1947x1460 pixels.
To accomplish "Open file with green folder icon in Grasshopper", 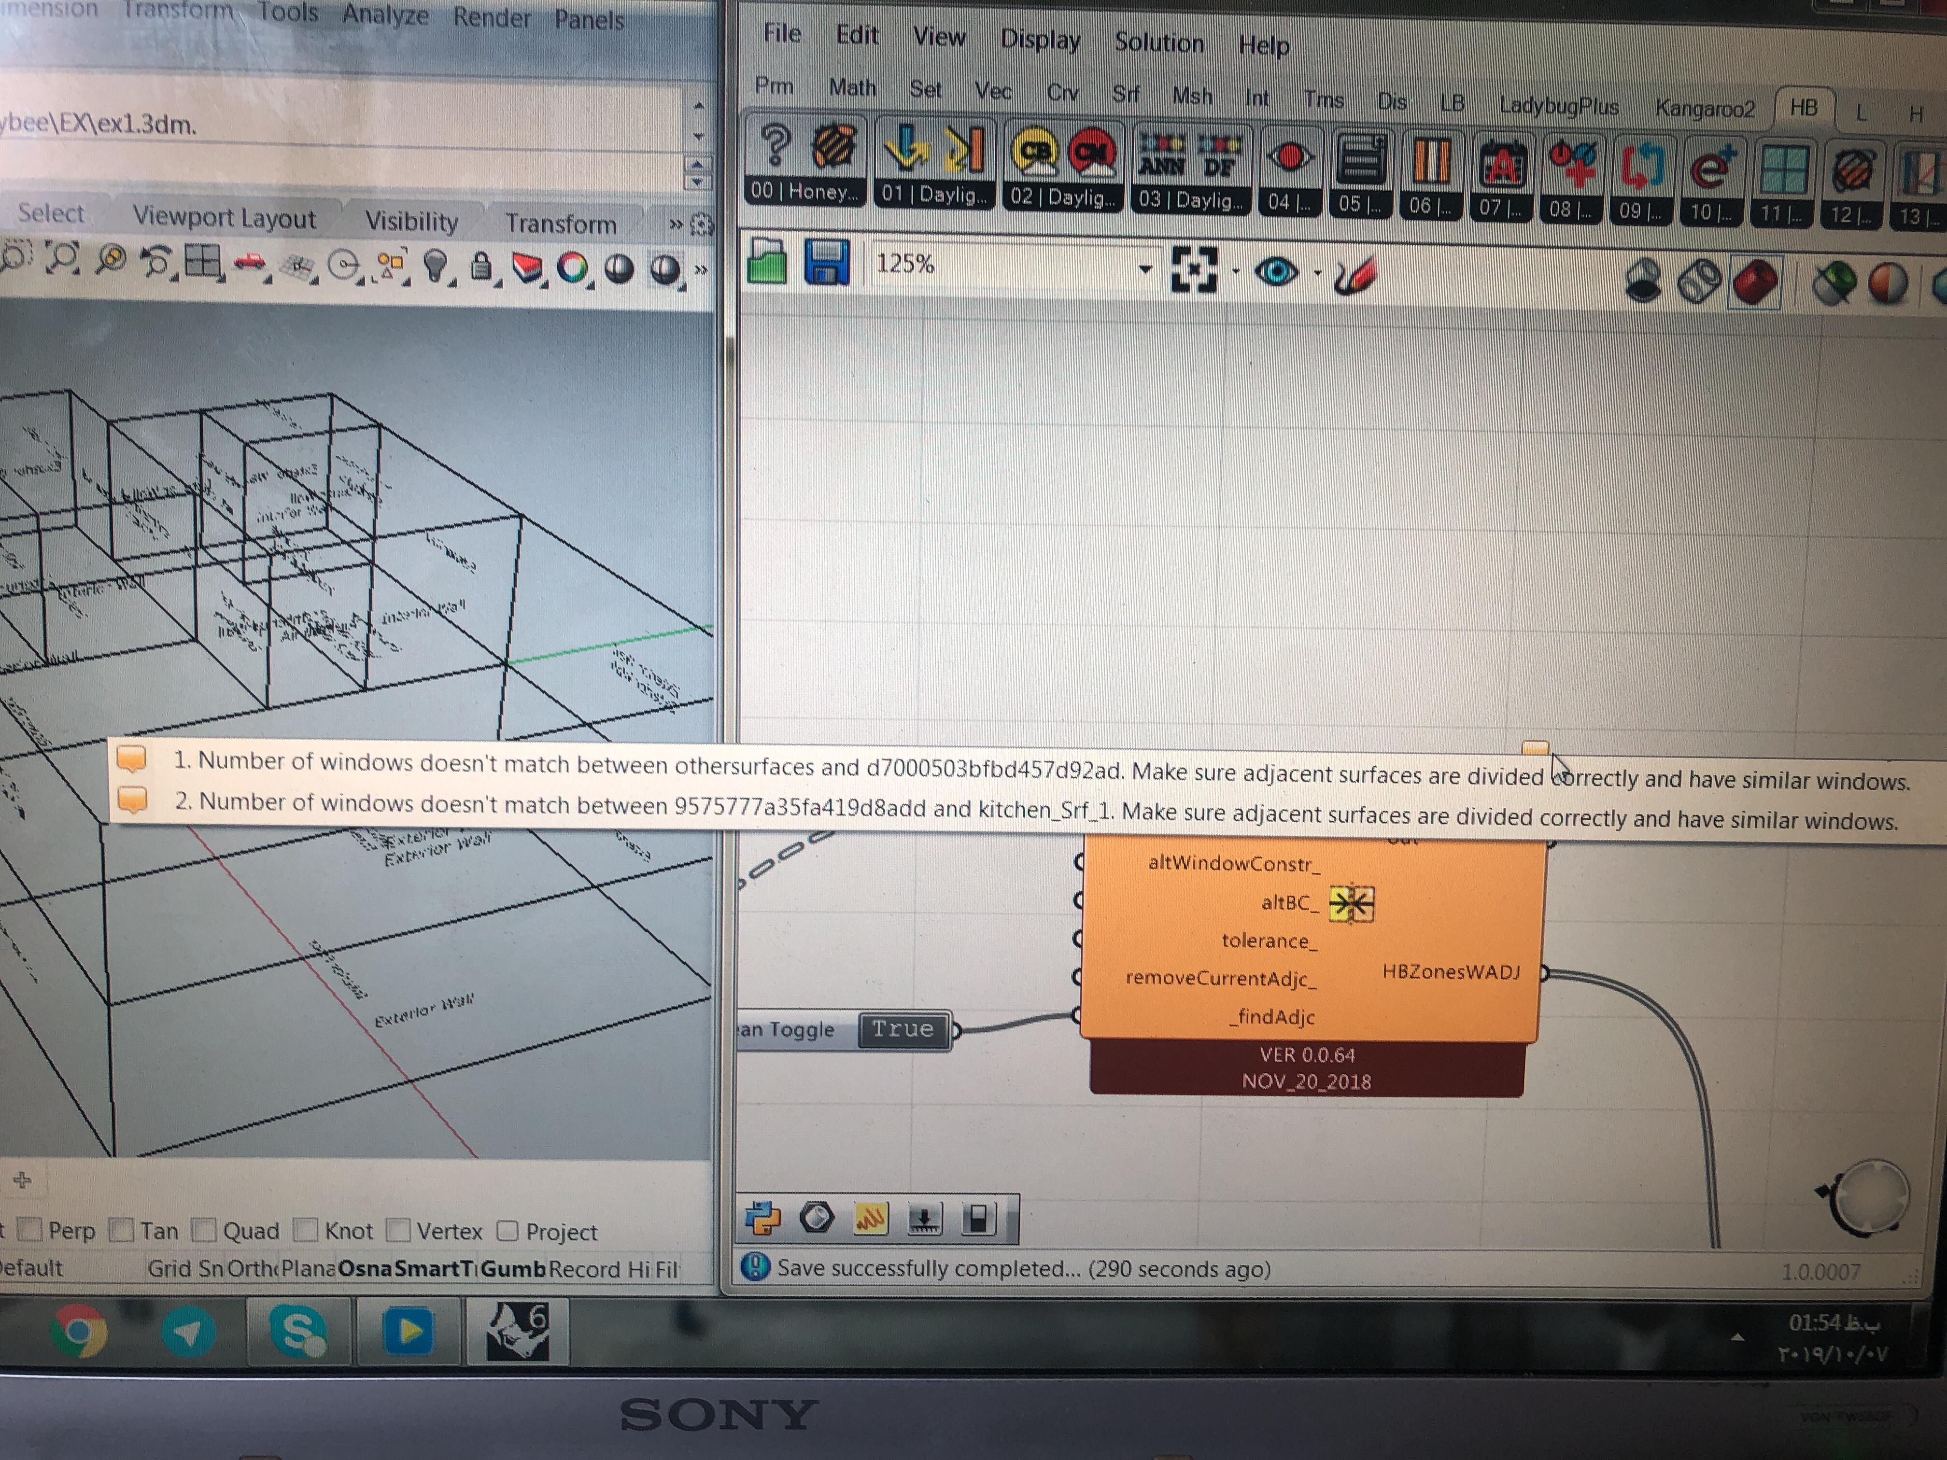I will pyautogui.click(x=767, y=261).
